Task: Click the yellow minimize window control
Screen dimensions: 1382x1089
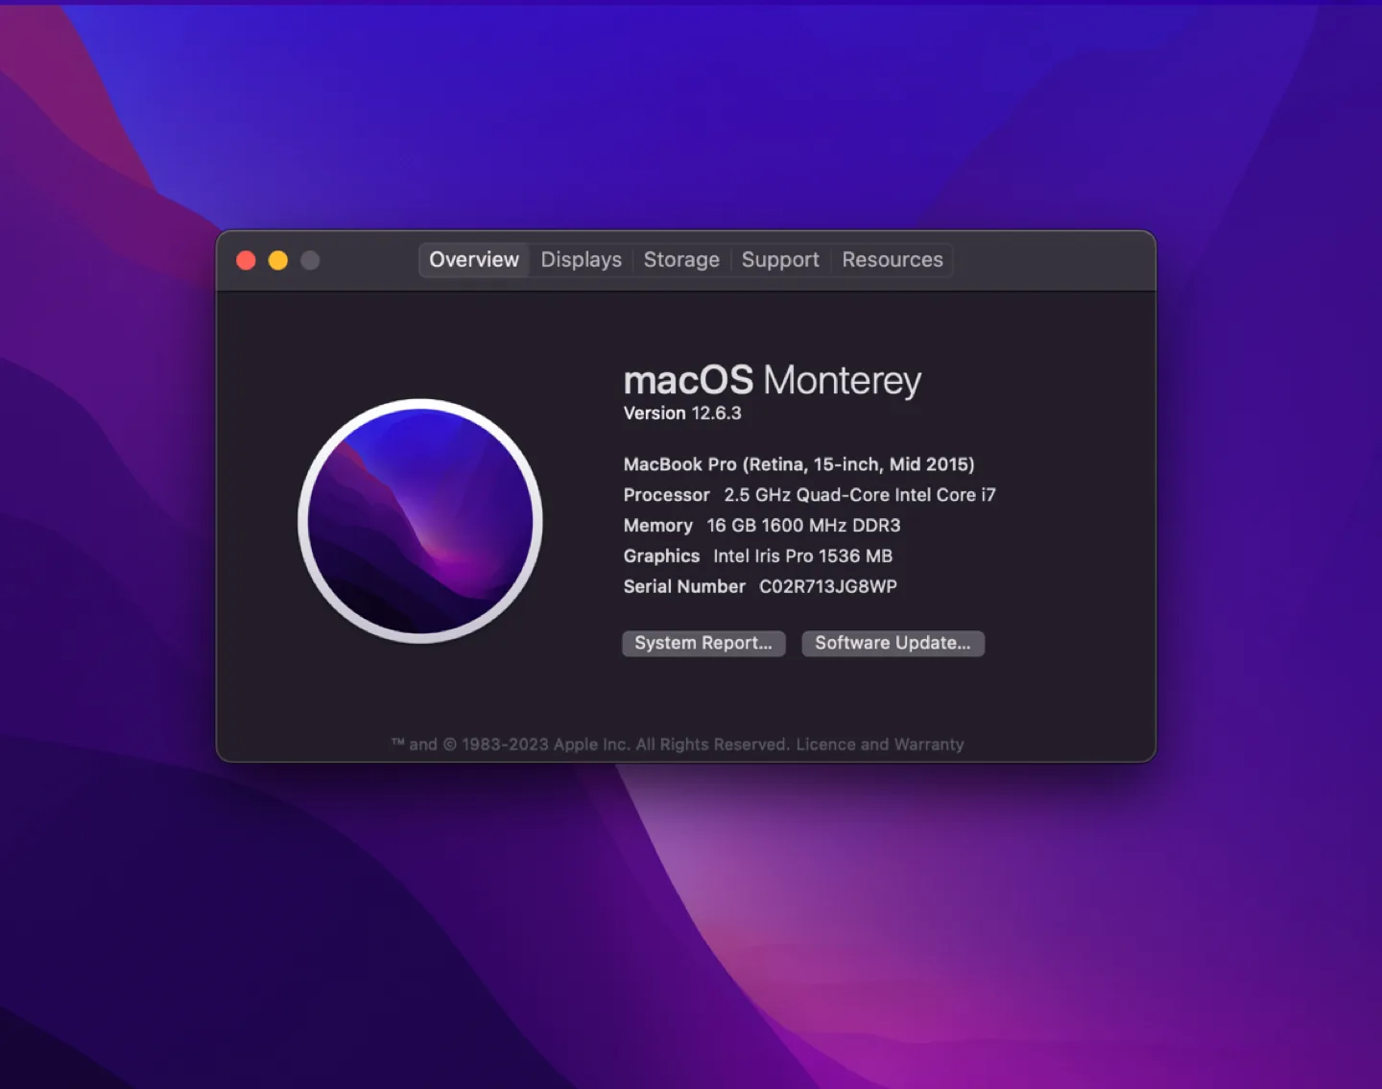Action: [278, 260]
